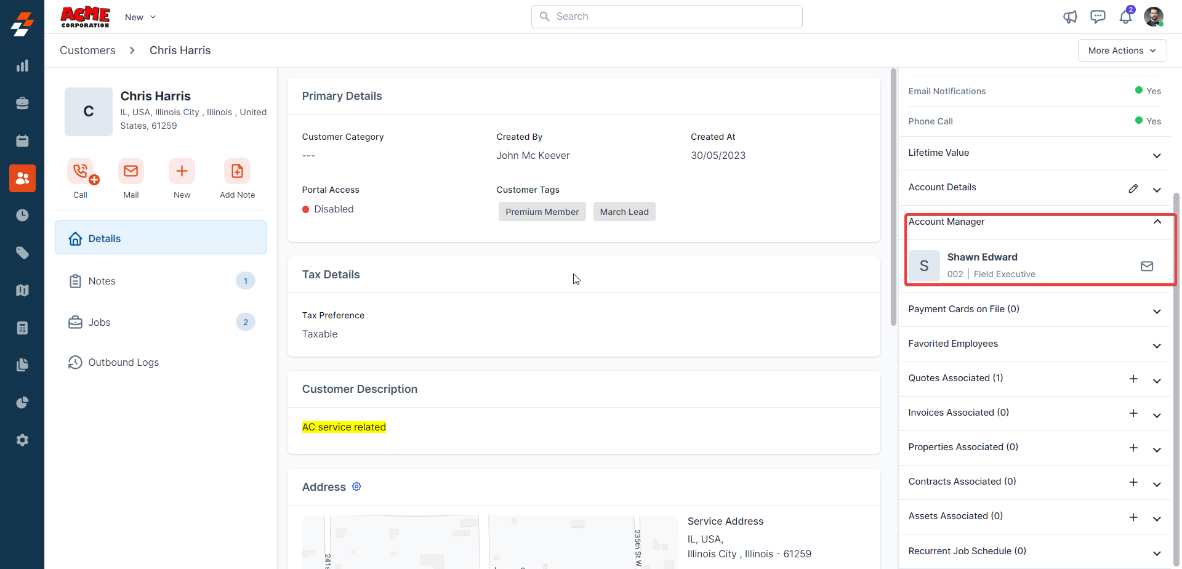Collapse the Account Manager section

[1157, 222]
